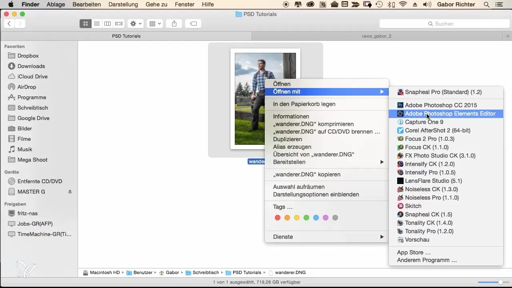
Task: Expand the Bereitstellen submenu
Action: tap(326, 162)
